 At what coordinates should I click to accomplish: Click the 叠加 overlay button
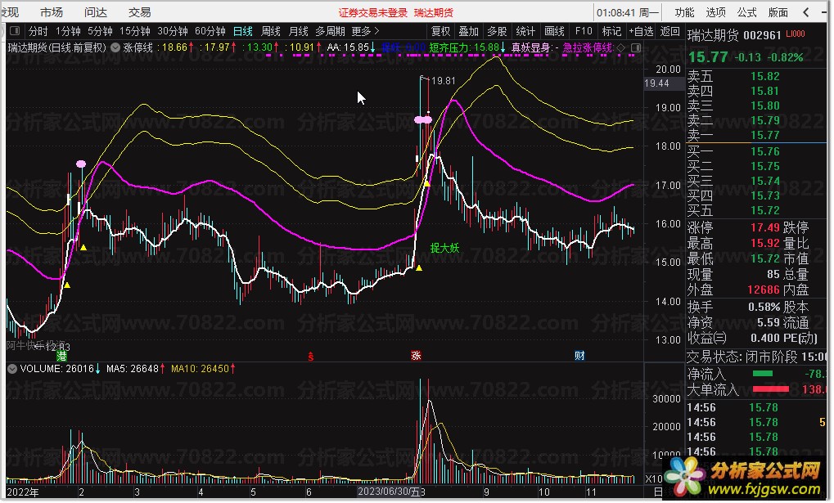tap(469, 31)
